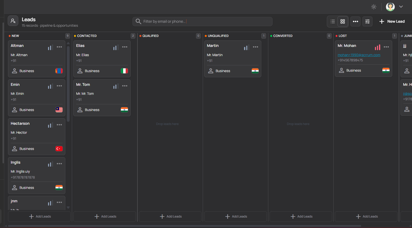
Task: Add Leads to QUALIFIED column
Action: tap(170, 217)
